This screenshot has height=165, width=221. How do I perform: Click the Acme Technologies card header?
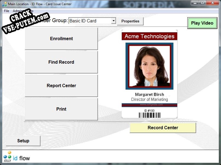pyautogui.click(x=149, y=36)
